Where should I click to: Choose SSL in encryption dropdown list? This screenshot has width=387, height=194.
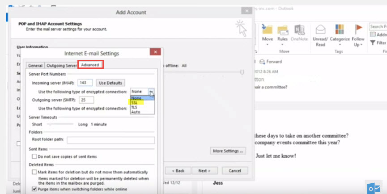[x=142, y=102]
